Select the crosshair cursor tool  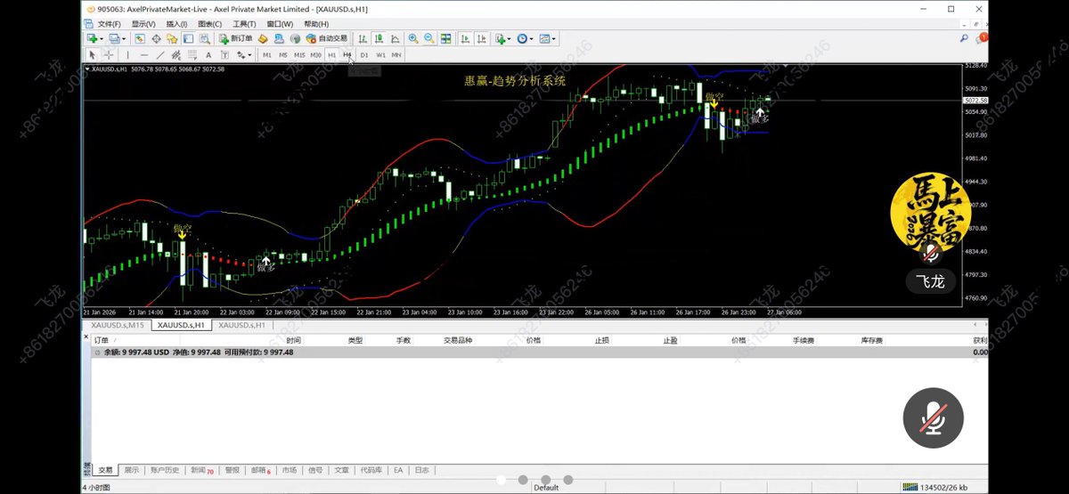pos(108,55)
